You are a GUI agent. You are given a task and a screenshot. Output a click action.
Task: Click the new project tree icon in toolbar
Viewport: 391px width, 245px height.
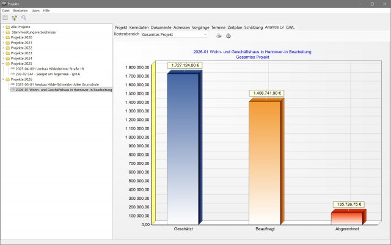point(15,18)
